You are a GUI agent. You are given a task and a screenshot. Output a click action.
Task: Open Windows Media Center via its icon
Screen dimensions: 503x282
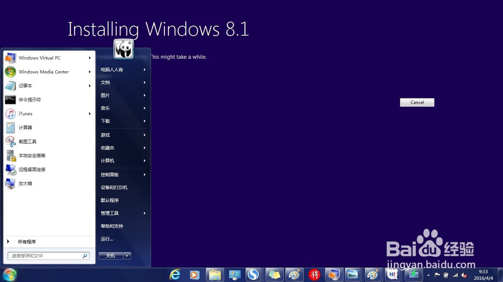(10, 72)
